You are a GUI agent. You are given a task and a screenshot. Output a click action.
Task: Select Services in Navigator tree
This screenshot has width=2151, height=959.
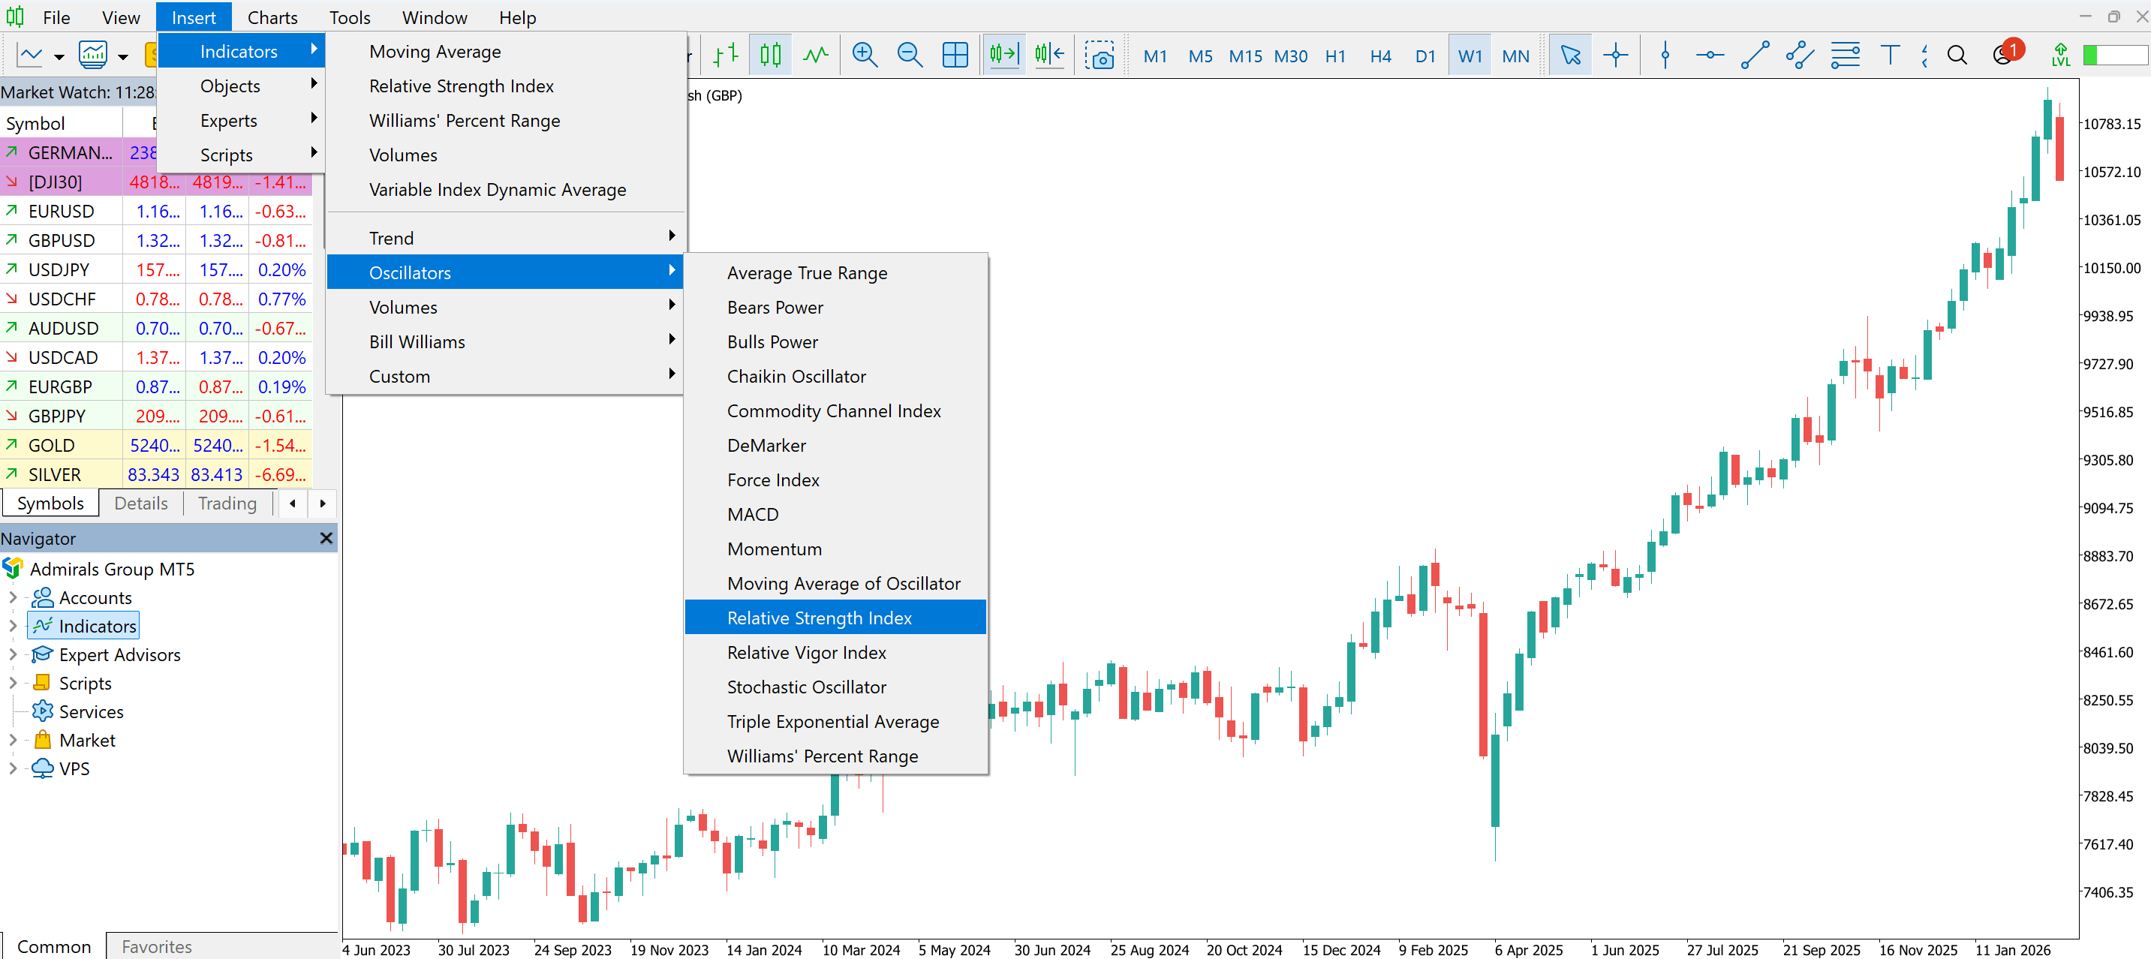tap(91, 712)
